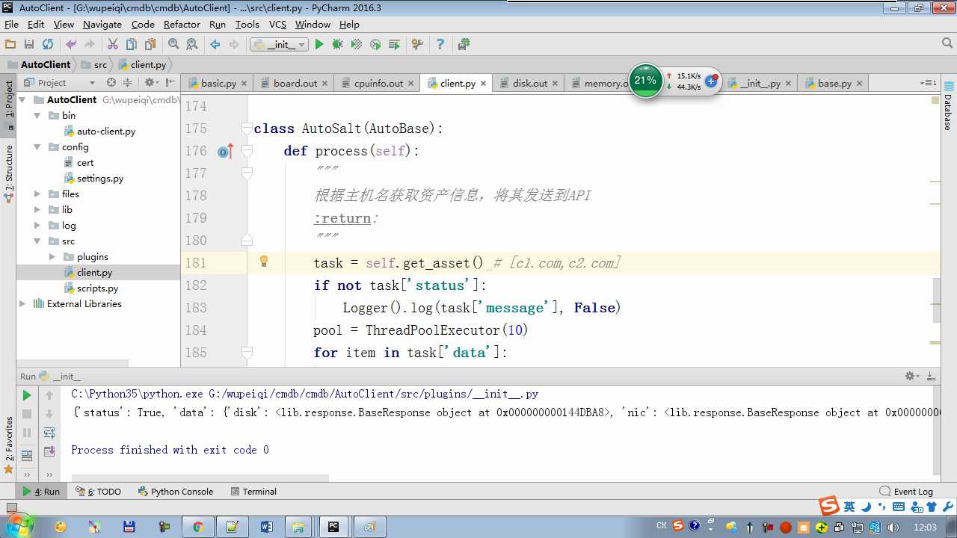
Task: Open the Refactor menu
Action: [182, 25]
